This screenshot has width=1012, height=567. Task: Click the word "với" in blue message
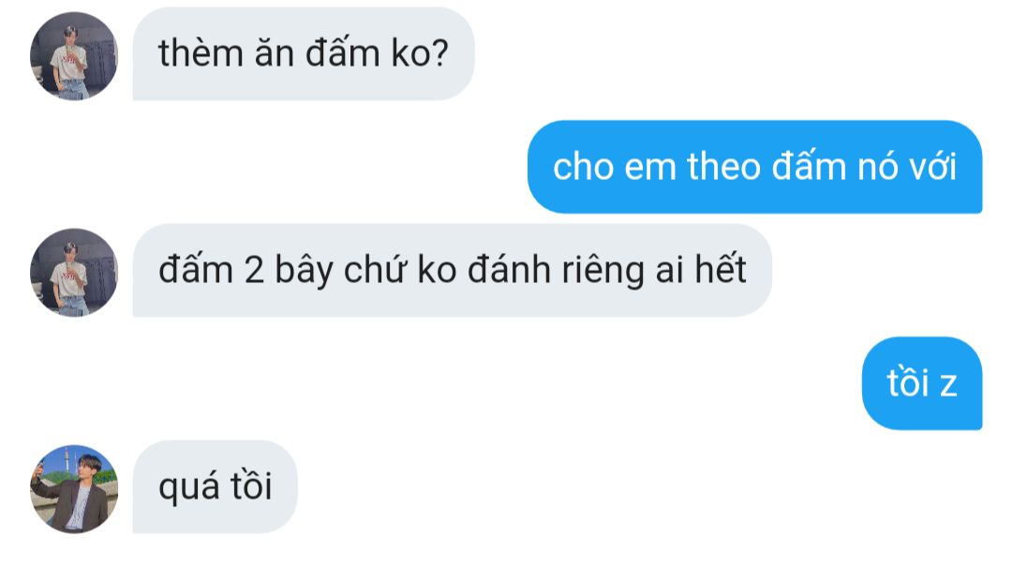click(x=933, y=167)
